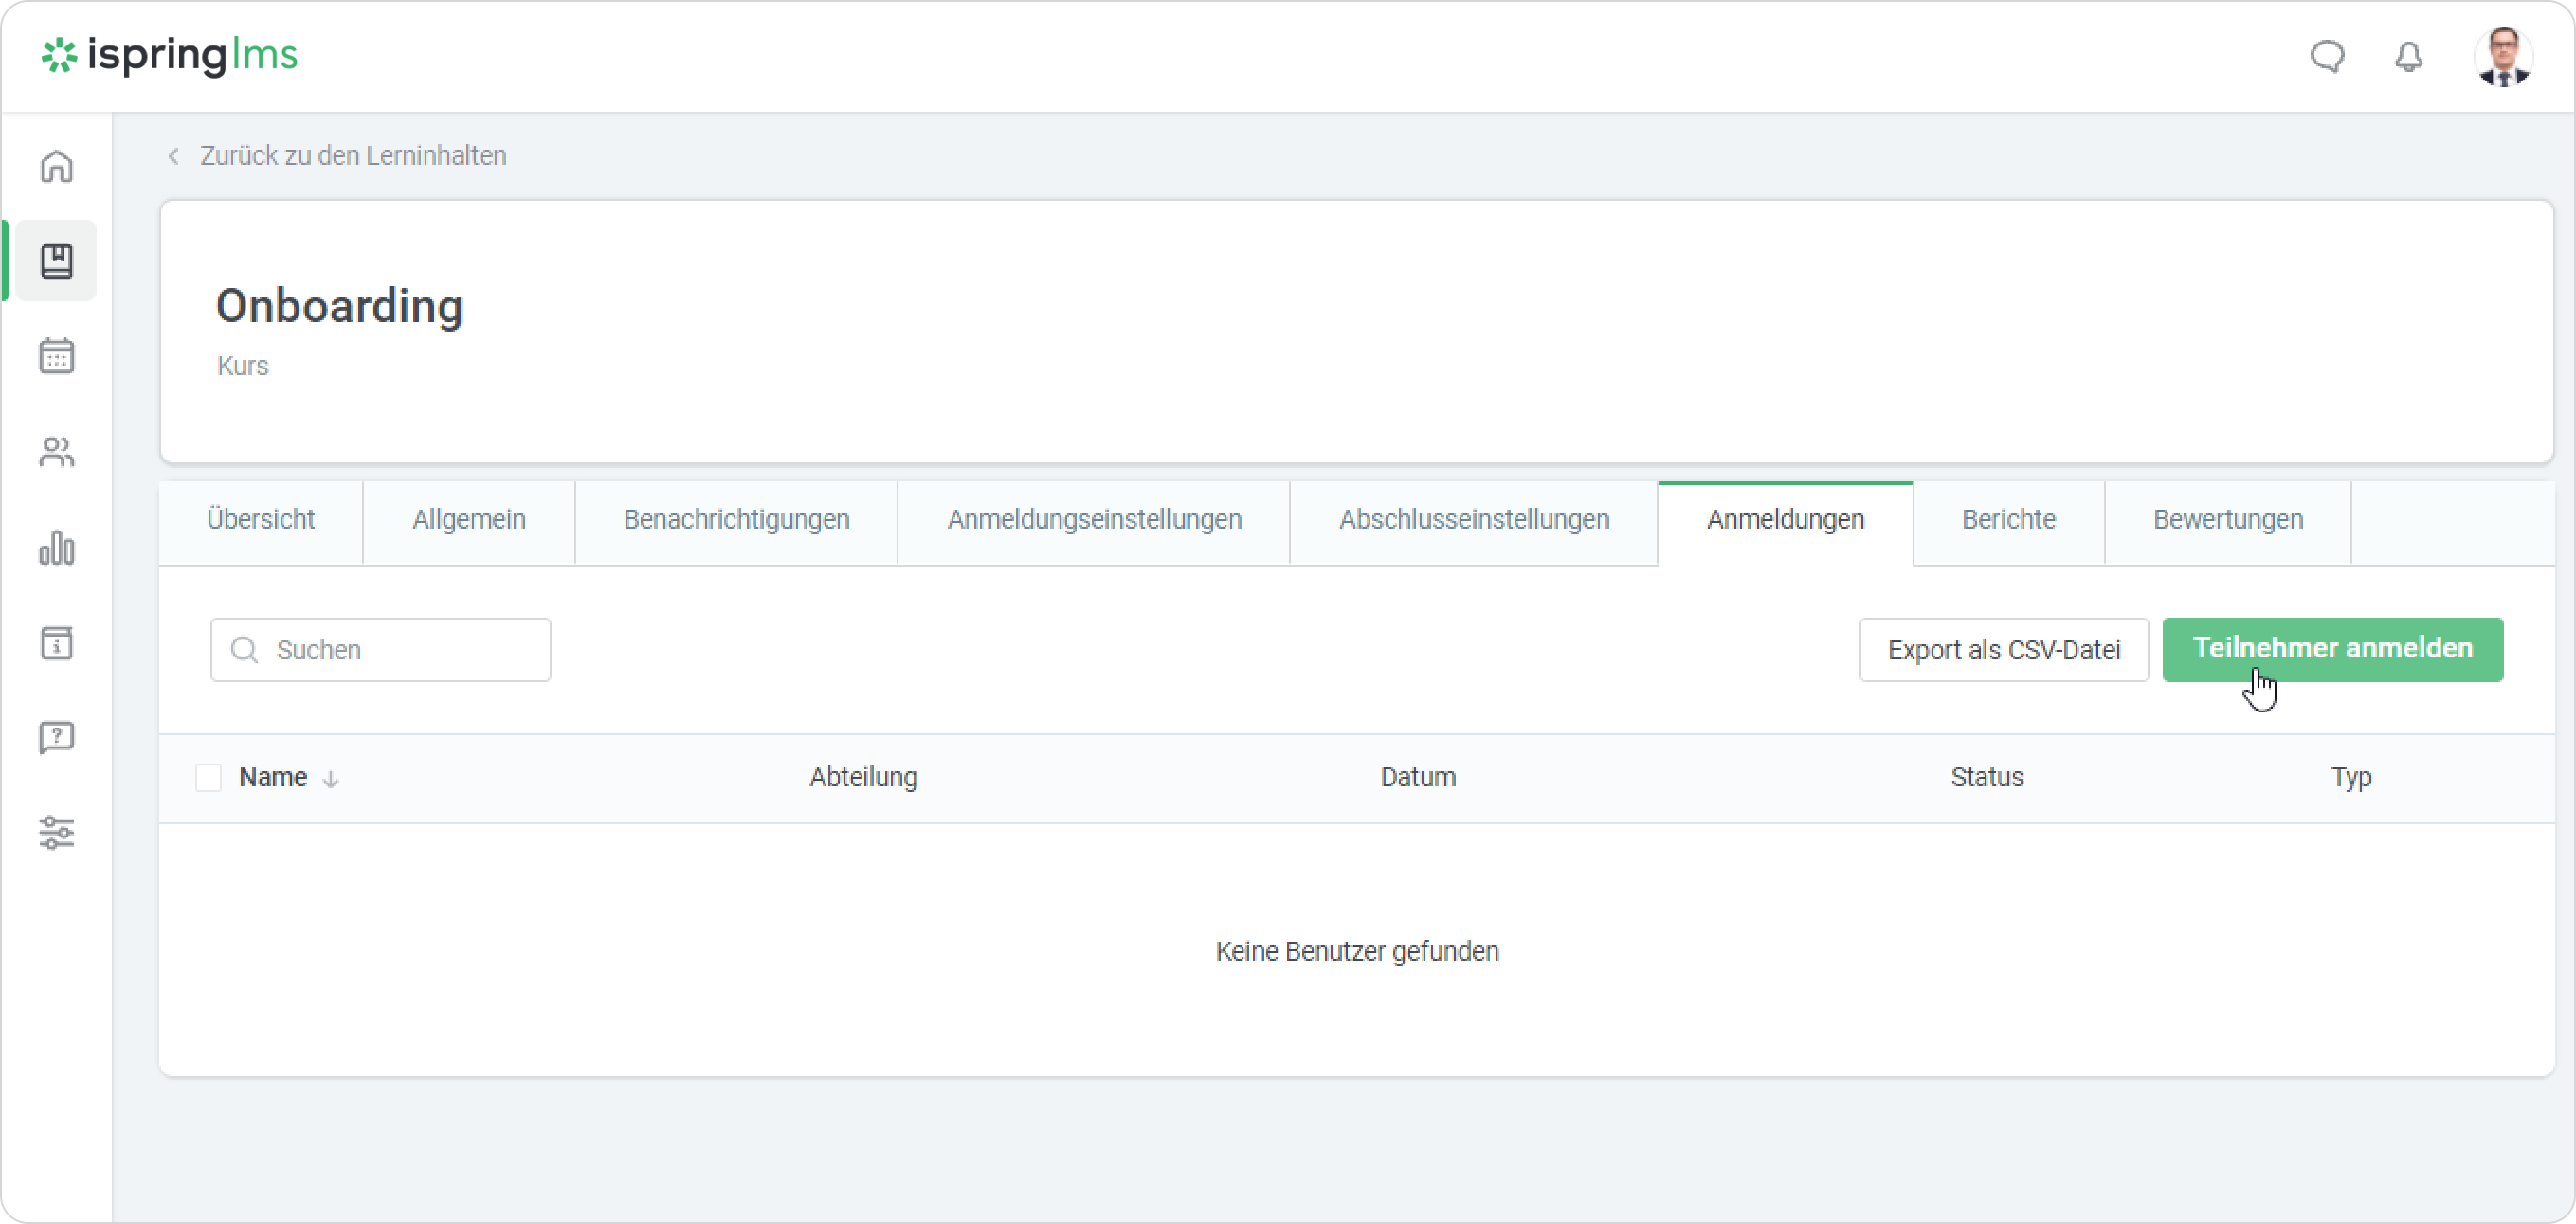
Task: Click Teilnehmer anmelden button
Action: pyautogui.click(x=2332, y=648)
